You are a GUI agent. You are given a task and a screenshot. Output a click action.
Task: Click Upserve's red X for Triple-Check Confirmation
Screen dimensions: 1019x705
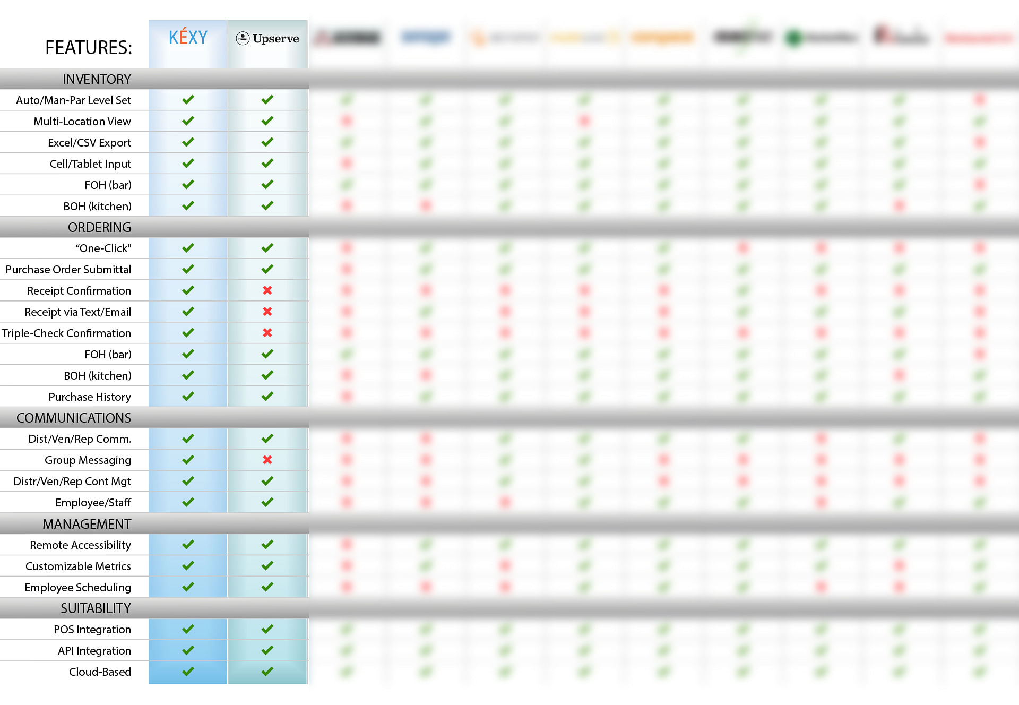(267, 333)
